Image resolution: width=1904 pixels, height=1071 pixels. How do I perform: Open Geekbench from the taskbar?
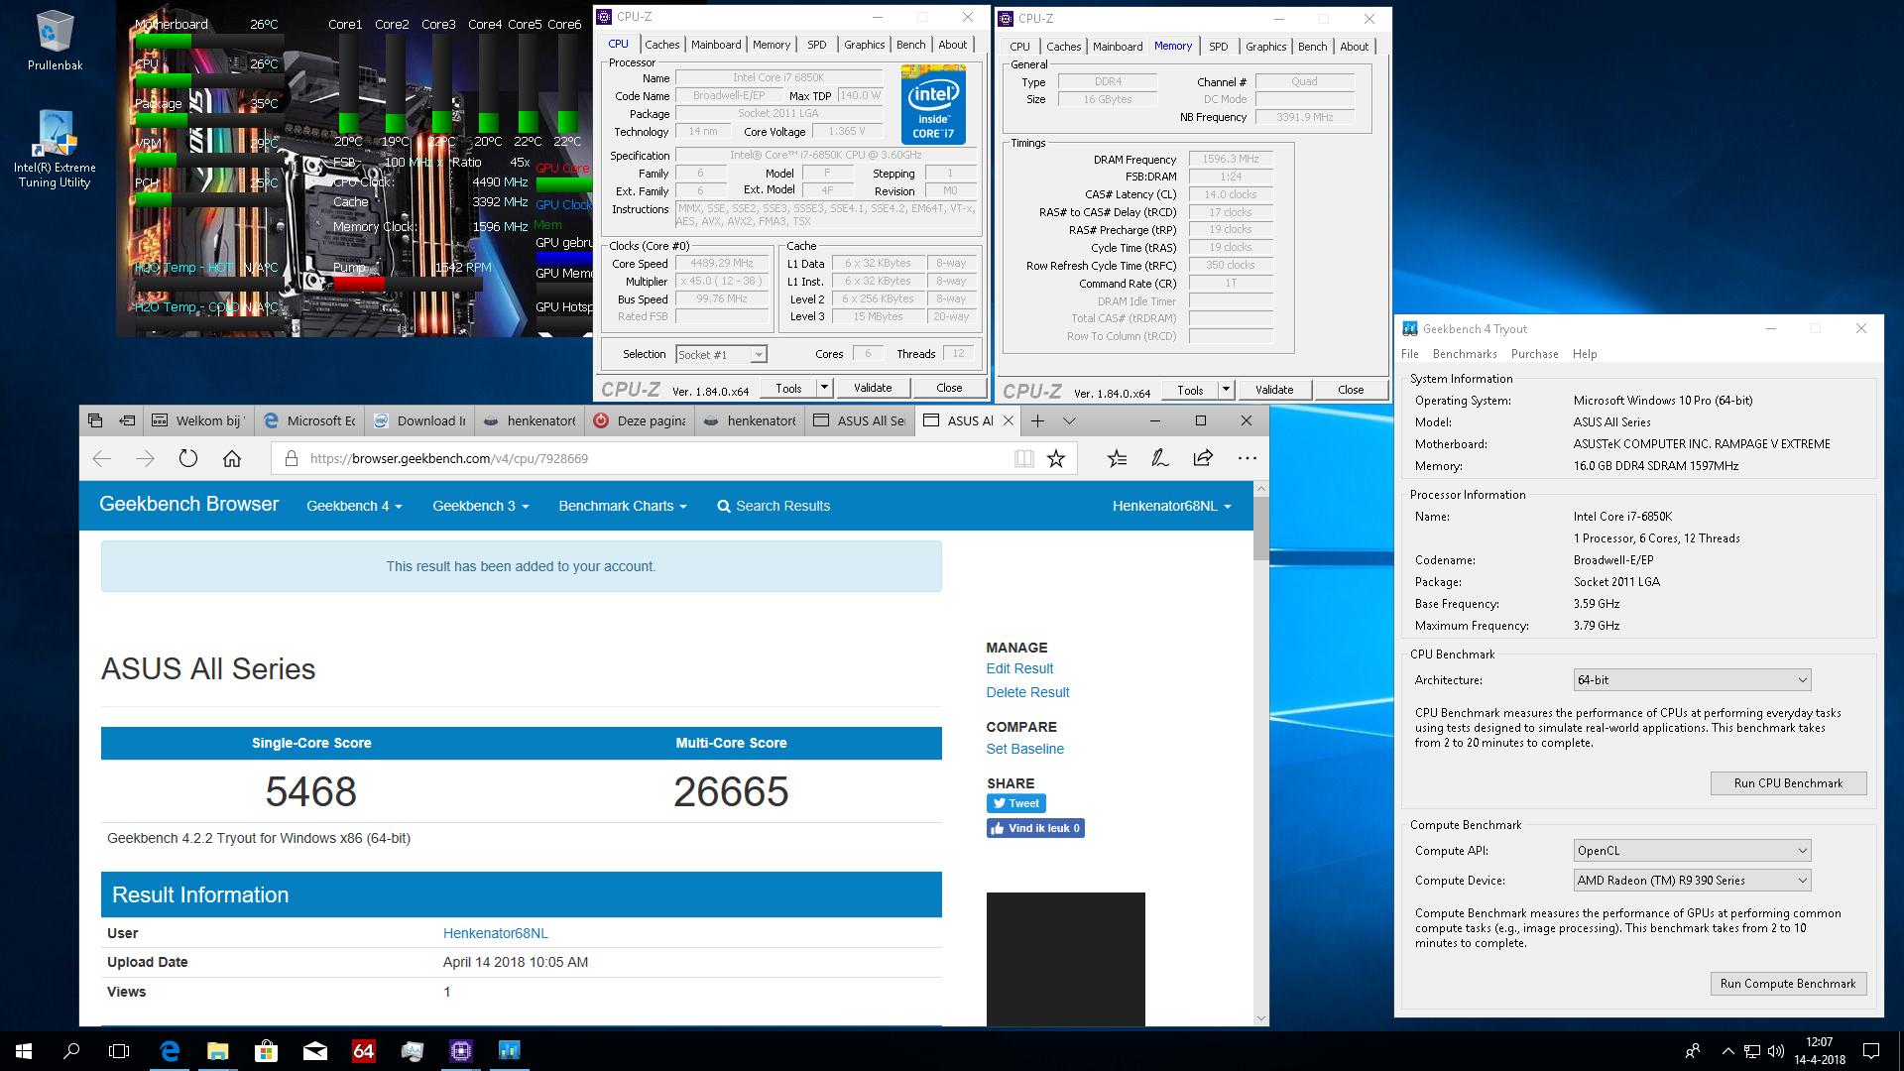click(509, 1051)
